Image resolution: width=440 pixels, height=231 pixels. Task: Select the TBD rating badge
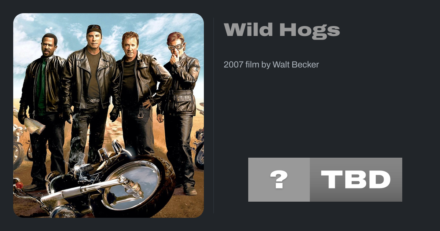click(x=356, y=180)
